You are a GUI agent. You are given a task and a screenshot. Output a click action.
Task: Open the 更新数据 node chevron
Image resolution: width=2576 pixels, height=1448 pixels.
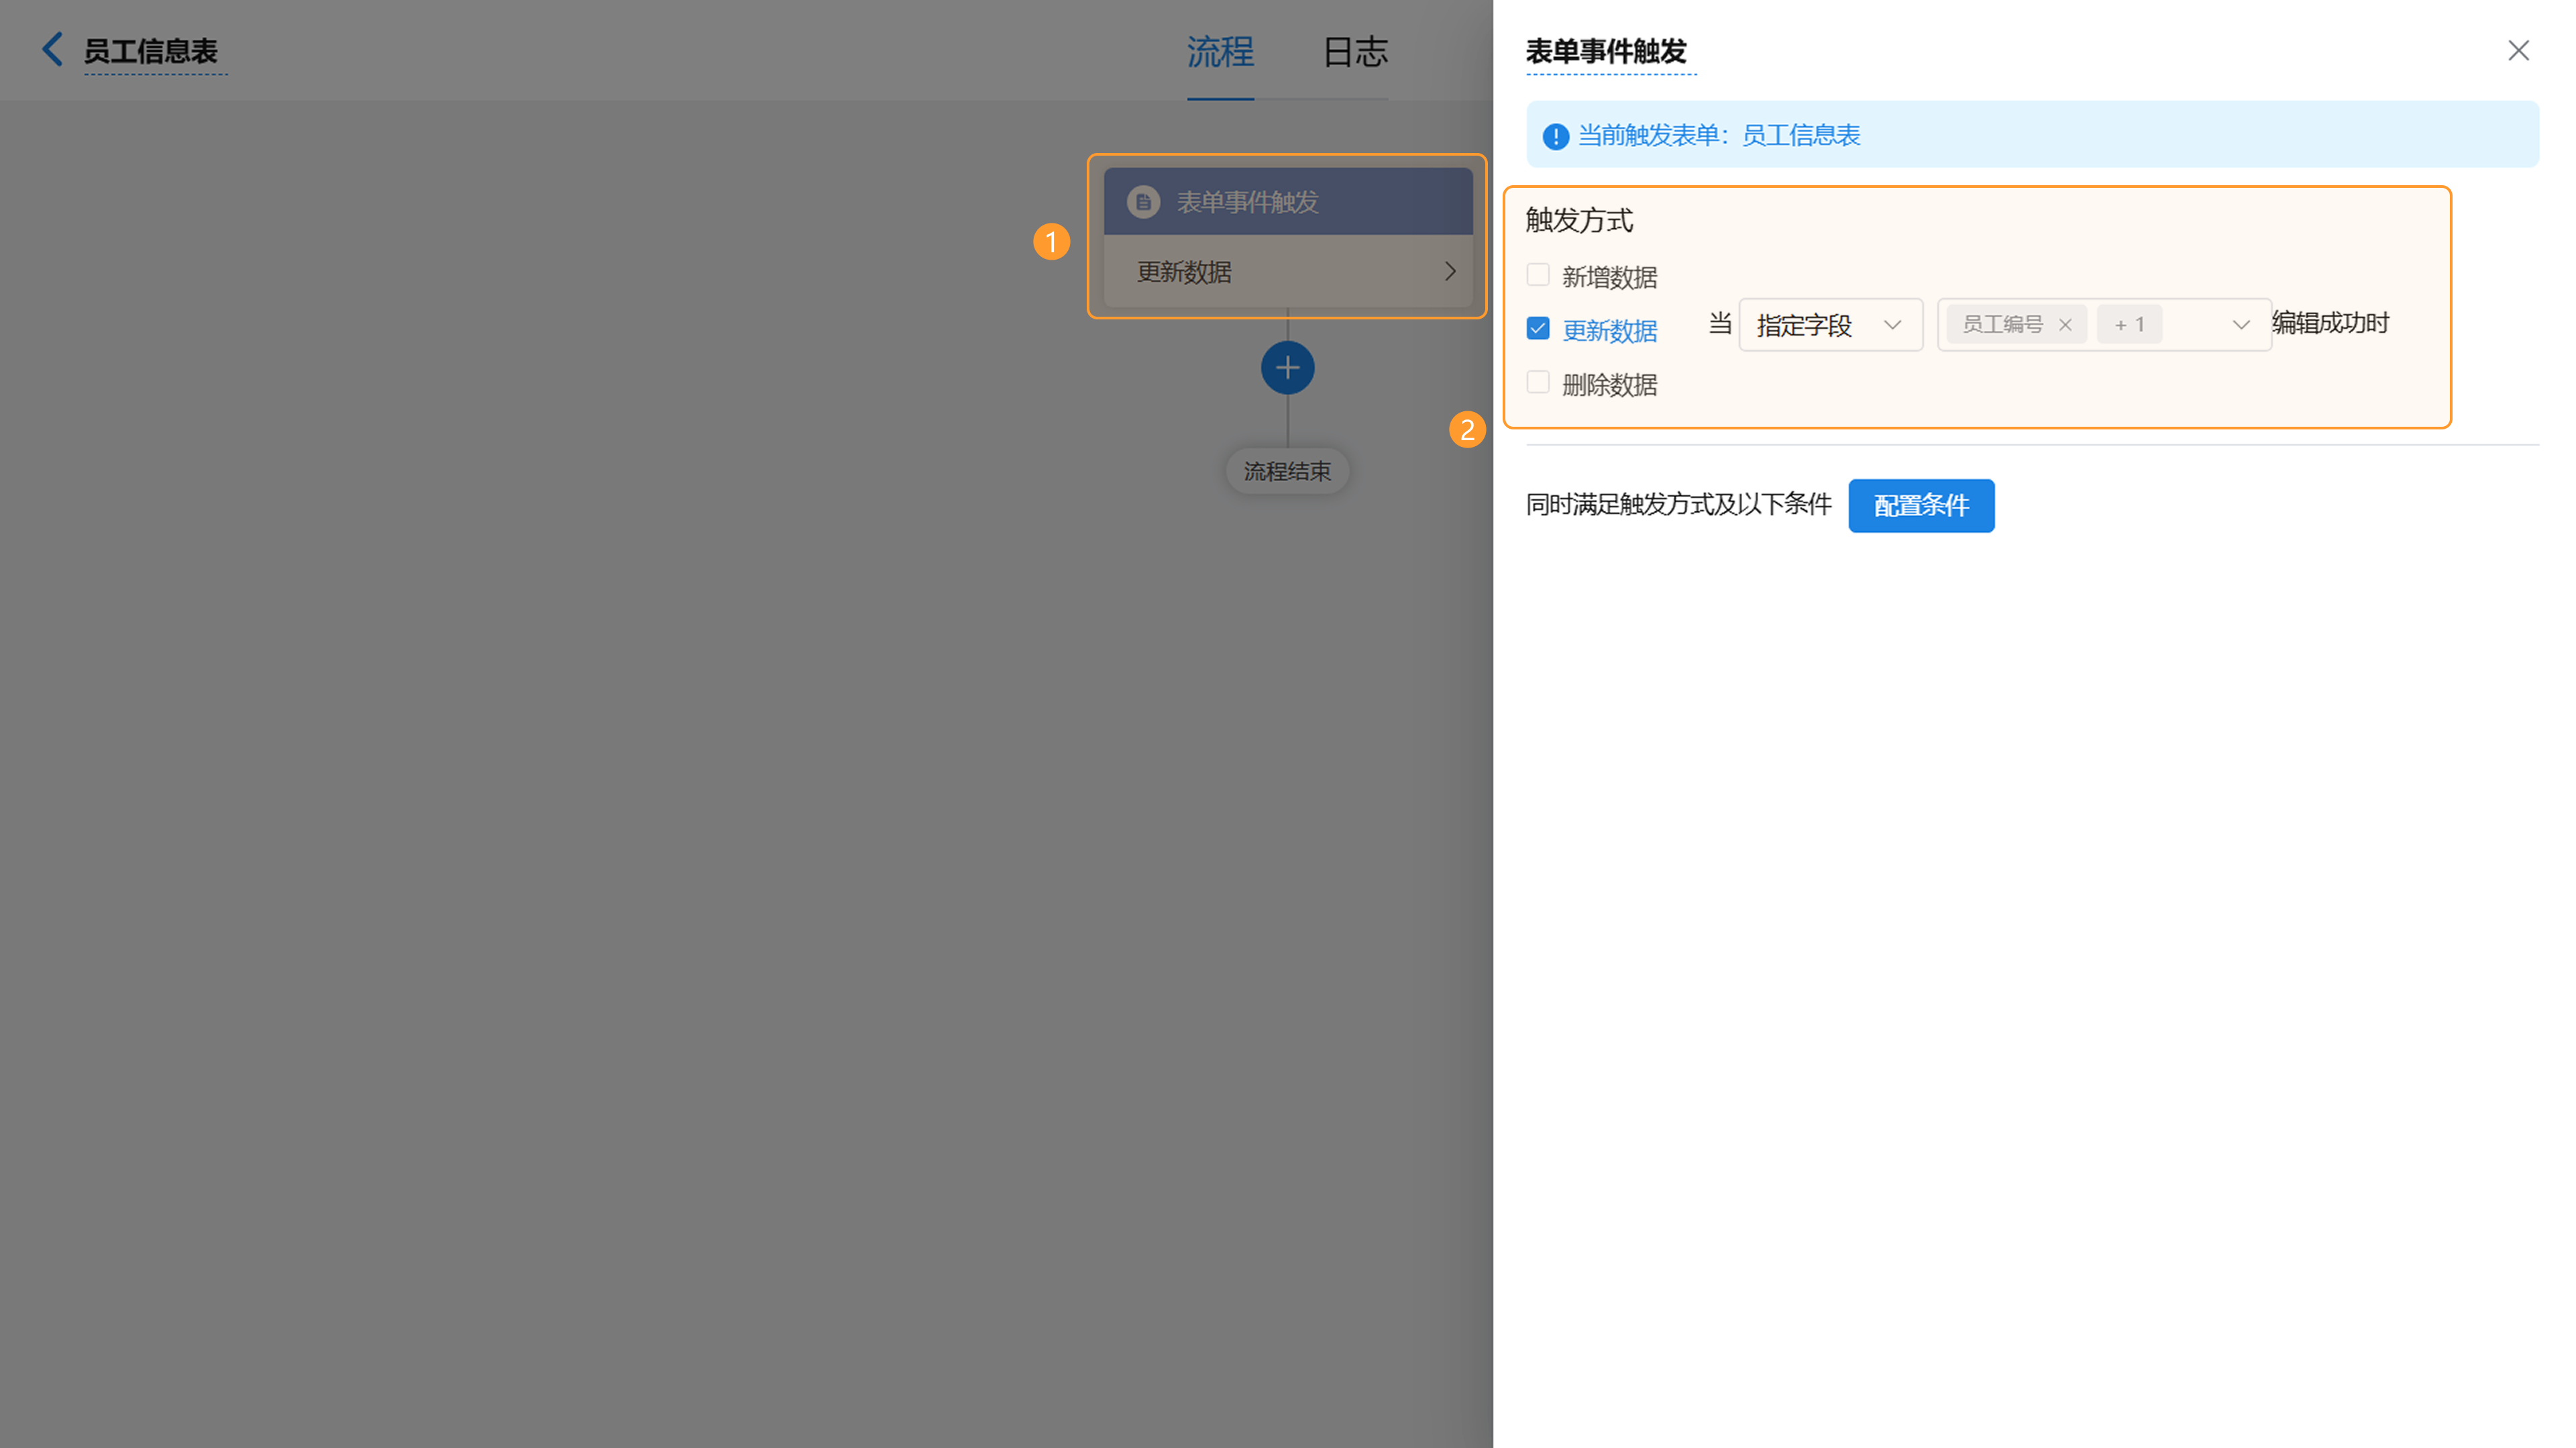[1450, 271]
